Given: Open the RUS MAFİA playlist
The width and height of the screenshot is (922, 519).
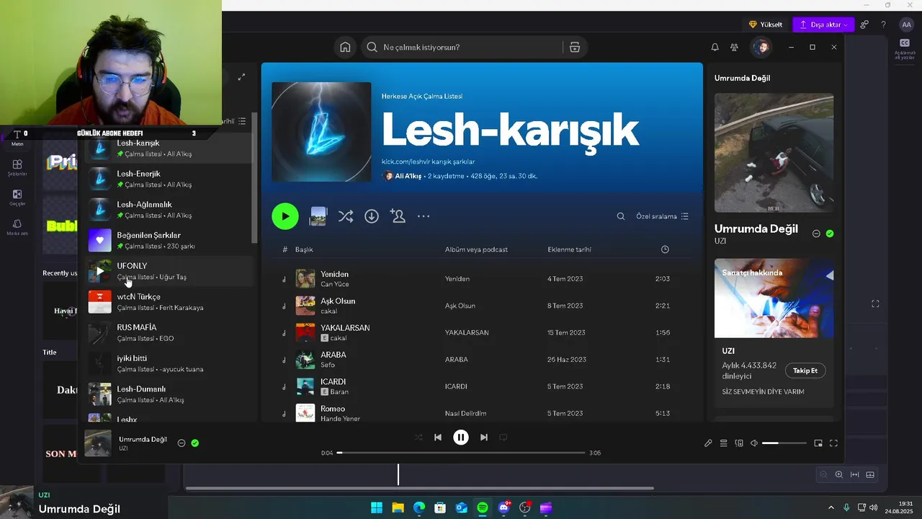Looking at the screenshot, I should [169, 332].
